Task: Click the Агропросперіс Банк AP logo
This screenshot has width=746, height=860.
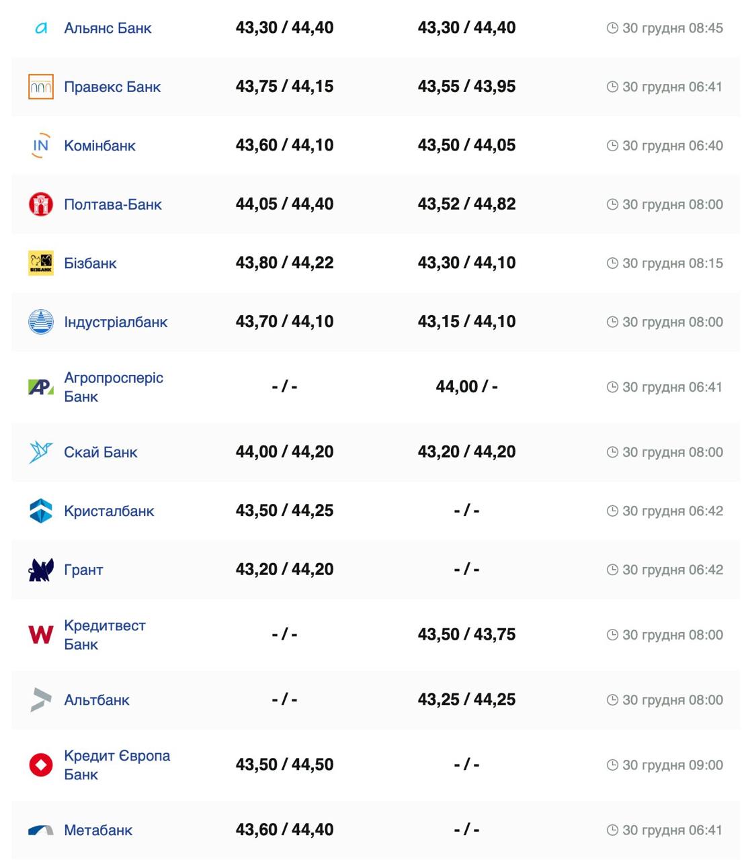Action: (41, 387)
